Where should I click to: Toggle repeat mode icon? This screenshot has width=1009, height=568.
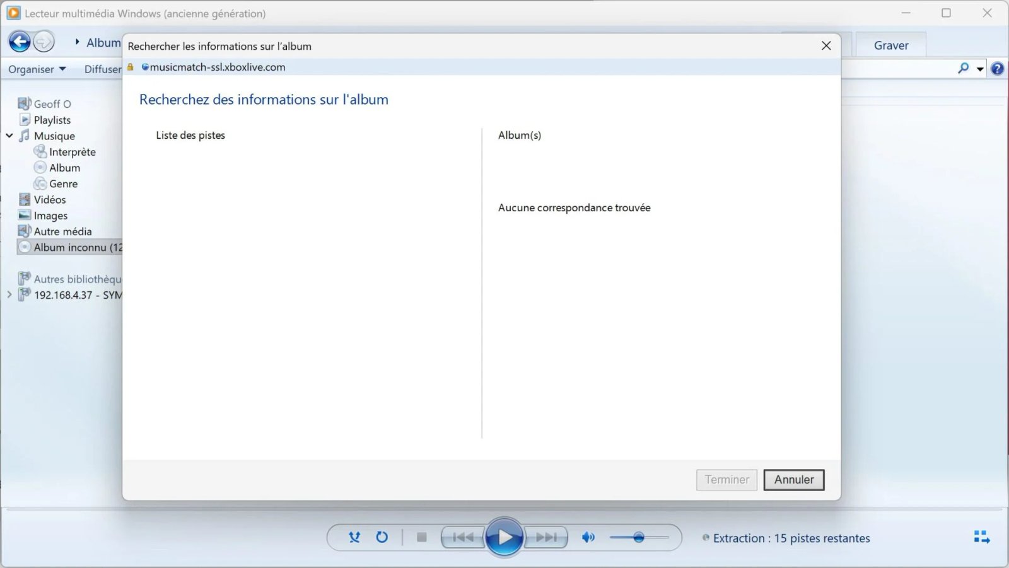click(x=382, y=537)
